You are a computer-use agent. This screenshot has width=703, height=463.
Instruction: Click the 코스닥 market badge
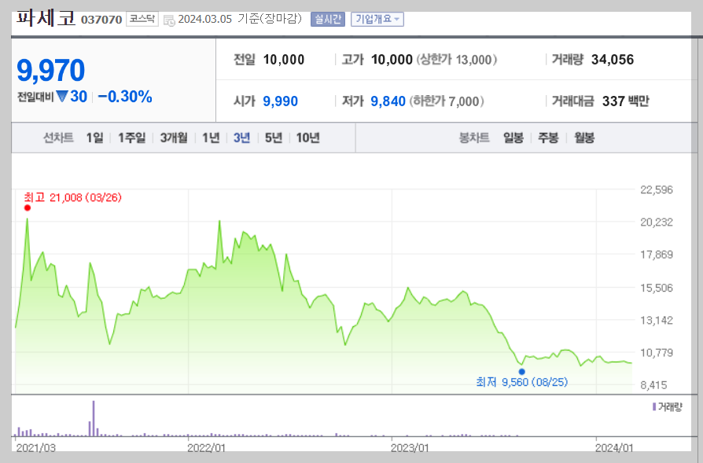[x=142, y=19]
